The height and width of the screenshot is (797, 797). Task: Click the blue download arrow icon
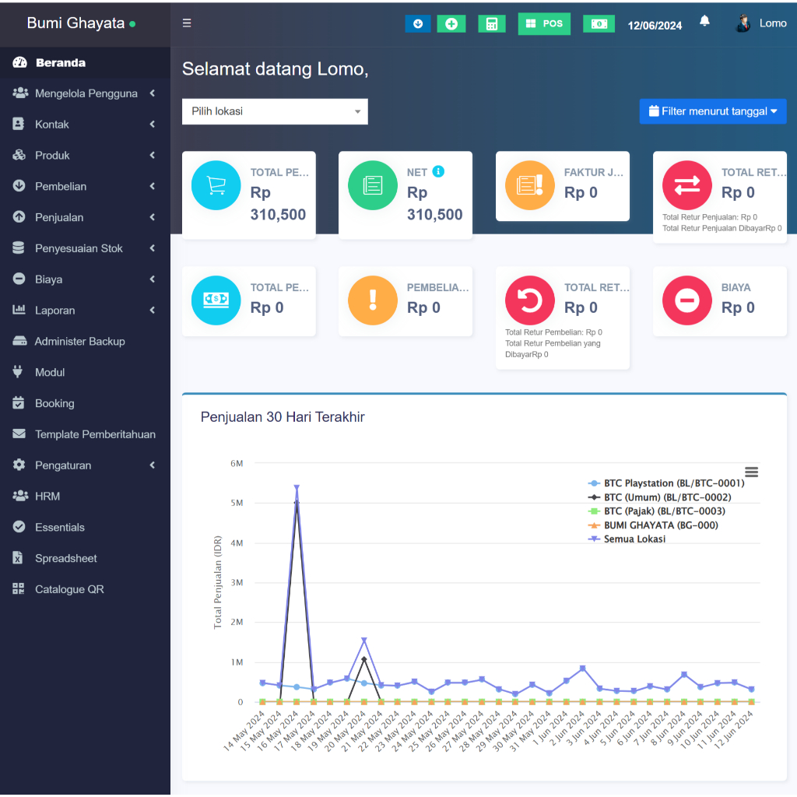418,24
